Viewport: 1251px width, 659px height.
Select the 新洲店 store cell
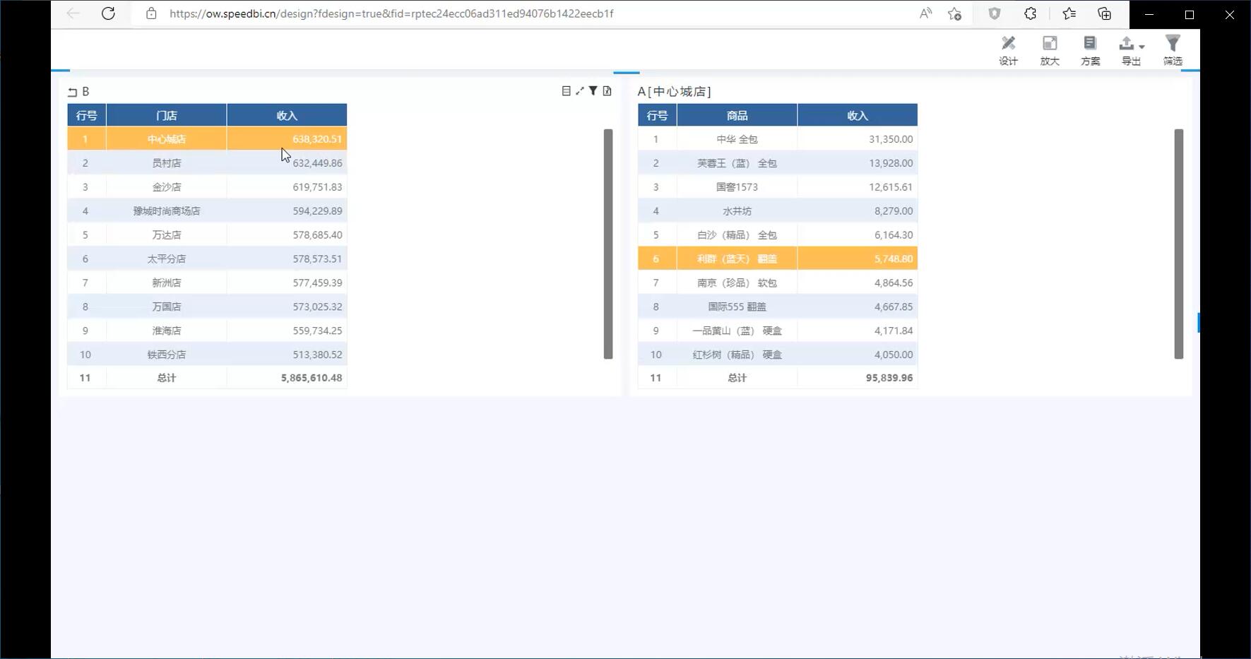pyautogui.click(x=167, y=283)
